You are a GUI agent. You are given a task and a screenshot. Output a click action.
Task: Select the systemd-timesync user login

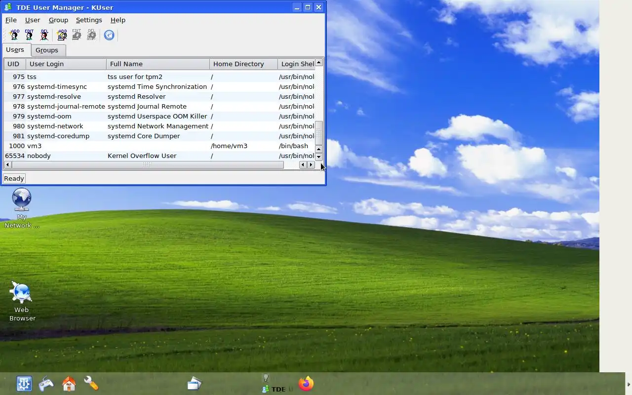pos(57,87)
